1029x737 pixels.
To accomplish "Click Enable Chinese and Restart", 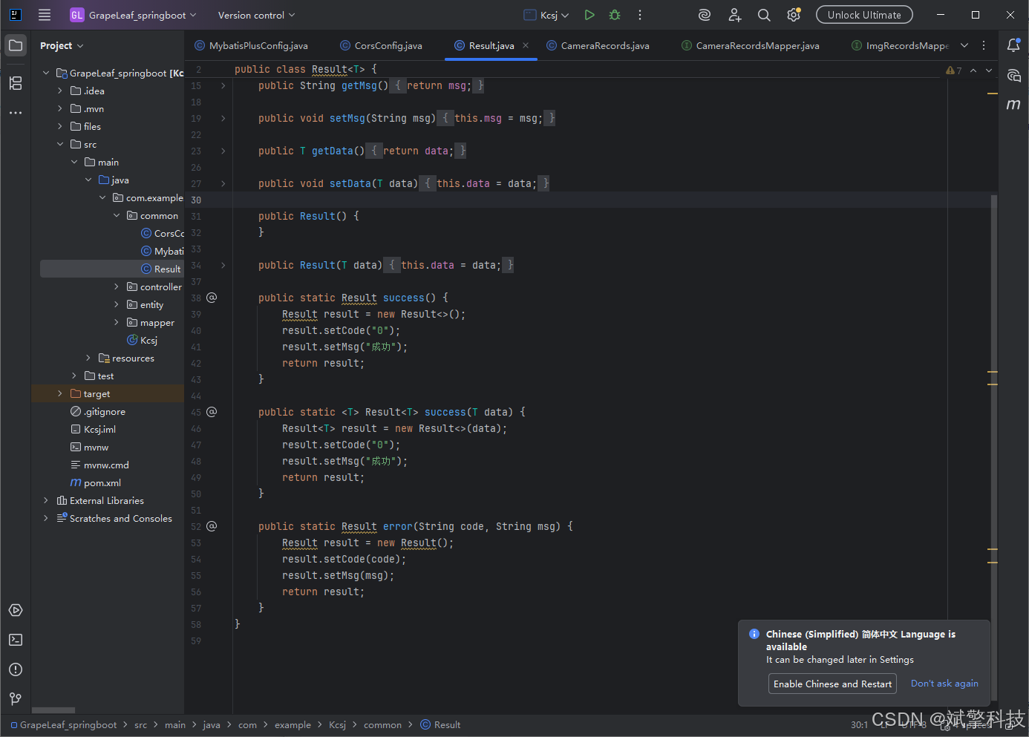I will tap(832, 684).
